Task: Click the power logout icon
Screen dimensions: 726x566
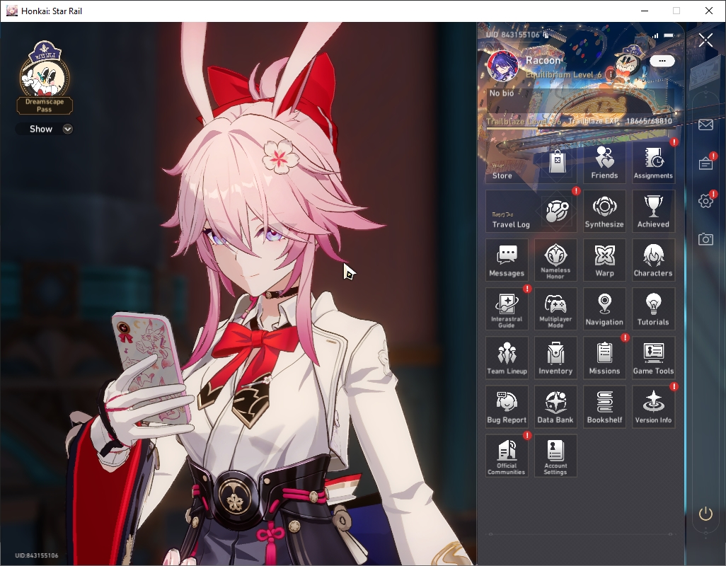Action: point(705,514)
